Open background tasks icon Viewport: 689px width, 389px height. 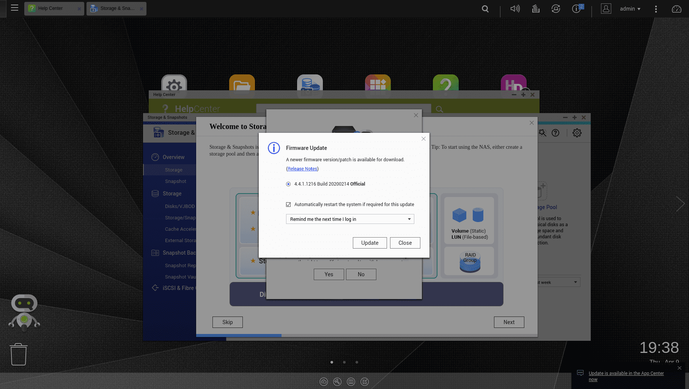[536, 9]
